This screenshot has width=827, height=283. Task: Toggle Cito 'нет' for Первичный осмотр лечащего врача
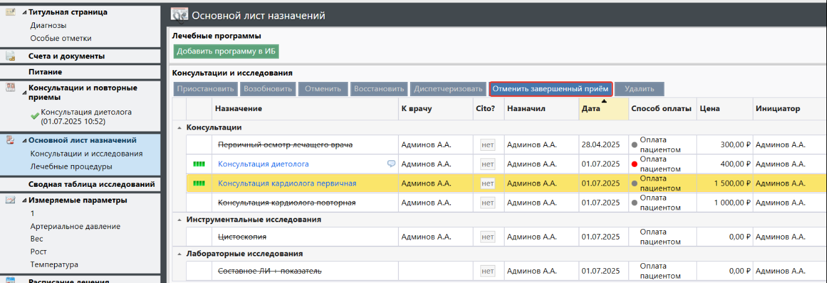[x=487, y=145]
